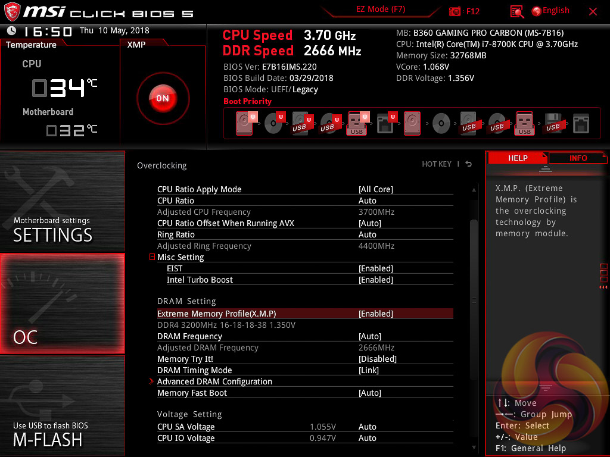Select the UEFI USB hard disk boot device
610x457 pixels.
pyautogui.click(x=303, y=123)
